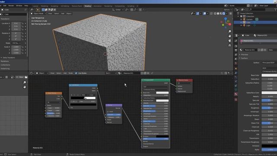Switch to the Animation workspace tab
This screenshot has height=156, width=277.
click(97, 6)
